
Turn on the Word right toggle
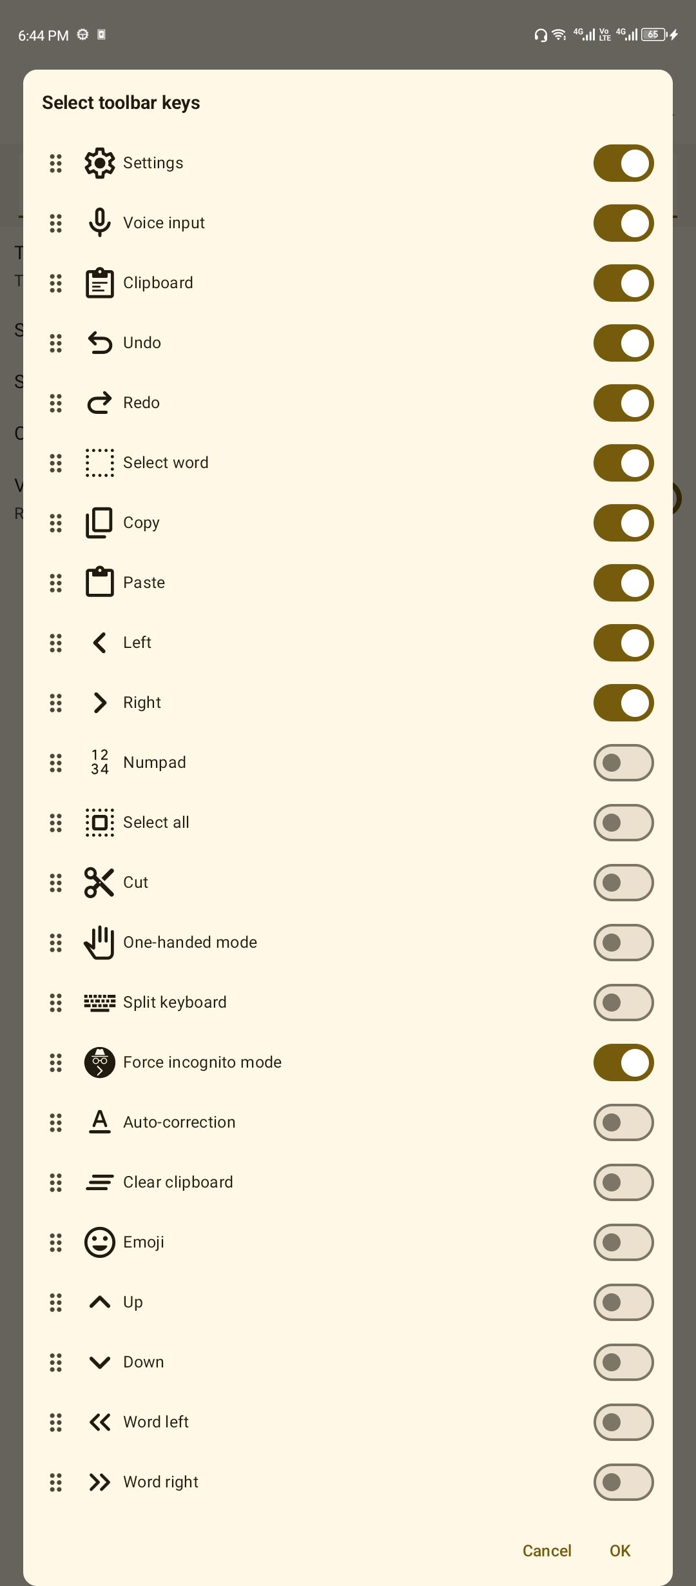624,1482
